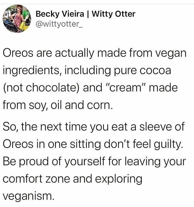Click the word "vegan" in the first line
194x207 pixels.
[x=169, y=52]
